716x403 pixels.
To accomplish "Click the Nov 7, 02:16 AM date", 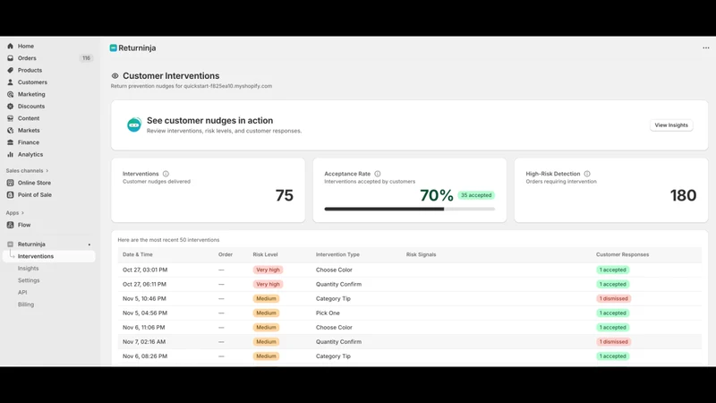I will [144, 342].
